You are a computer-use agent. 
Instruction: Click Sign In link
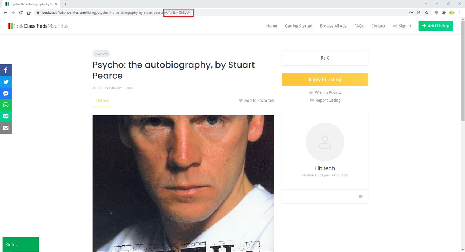[x=402, y=26]
